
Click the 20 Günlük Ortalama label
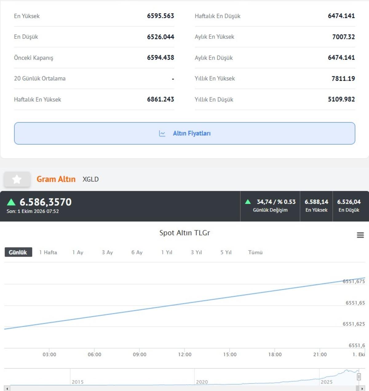click(x=40, y=79)
